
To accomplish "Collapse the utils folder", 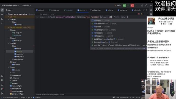I will click(x=9, y=67).
